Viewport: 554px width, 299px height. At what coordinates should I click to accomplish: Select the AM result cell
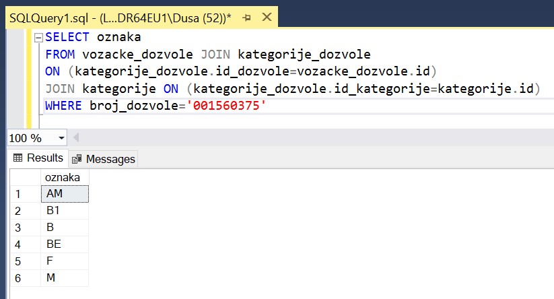65,194
